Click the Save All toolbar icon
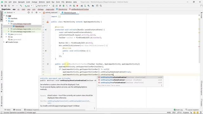 tap(5, 6)
